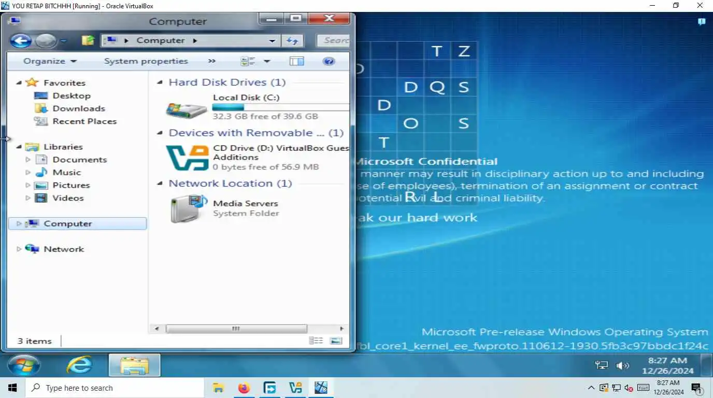Viewport: 713px width, 398px height.
Task: Collapse the Libraries group
Action: (19, 147)
